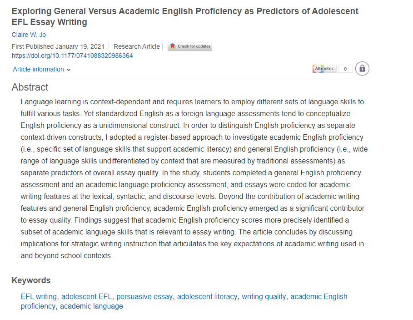Open the academic English proficiency keyword

point(318,296)
